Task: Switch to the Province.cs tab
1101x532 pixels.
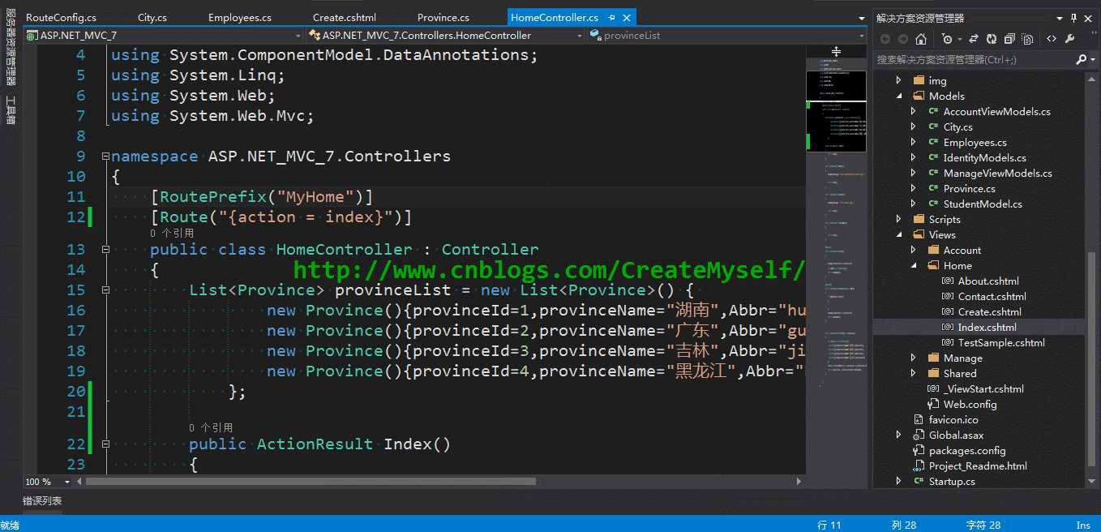Action: point(443,17)
